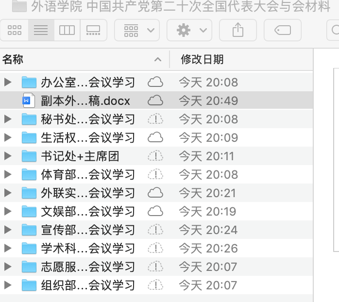The height and width of the screenshot is (302, 339).
Task: Open the group-by arrangement dropdown
Action: 137,30
